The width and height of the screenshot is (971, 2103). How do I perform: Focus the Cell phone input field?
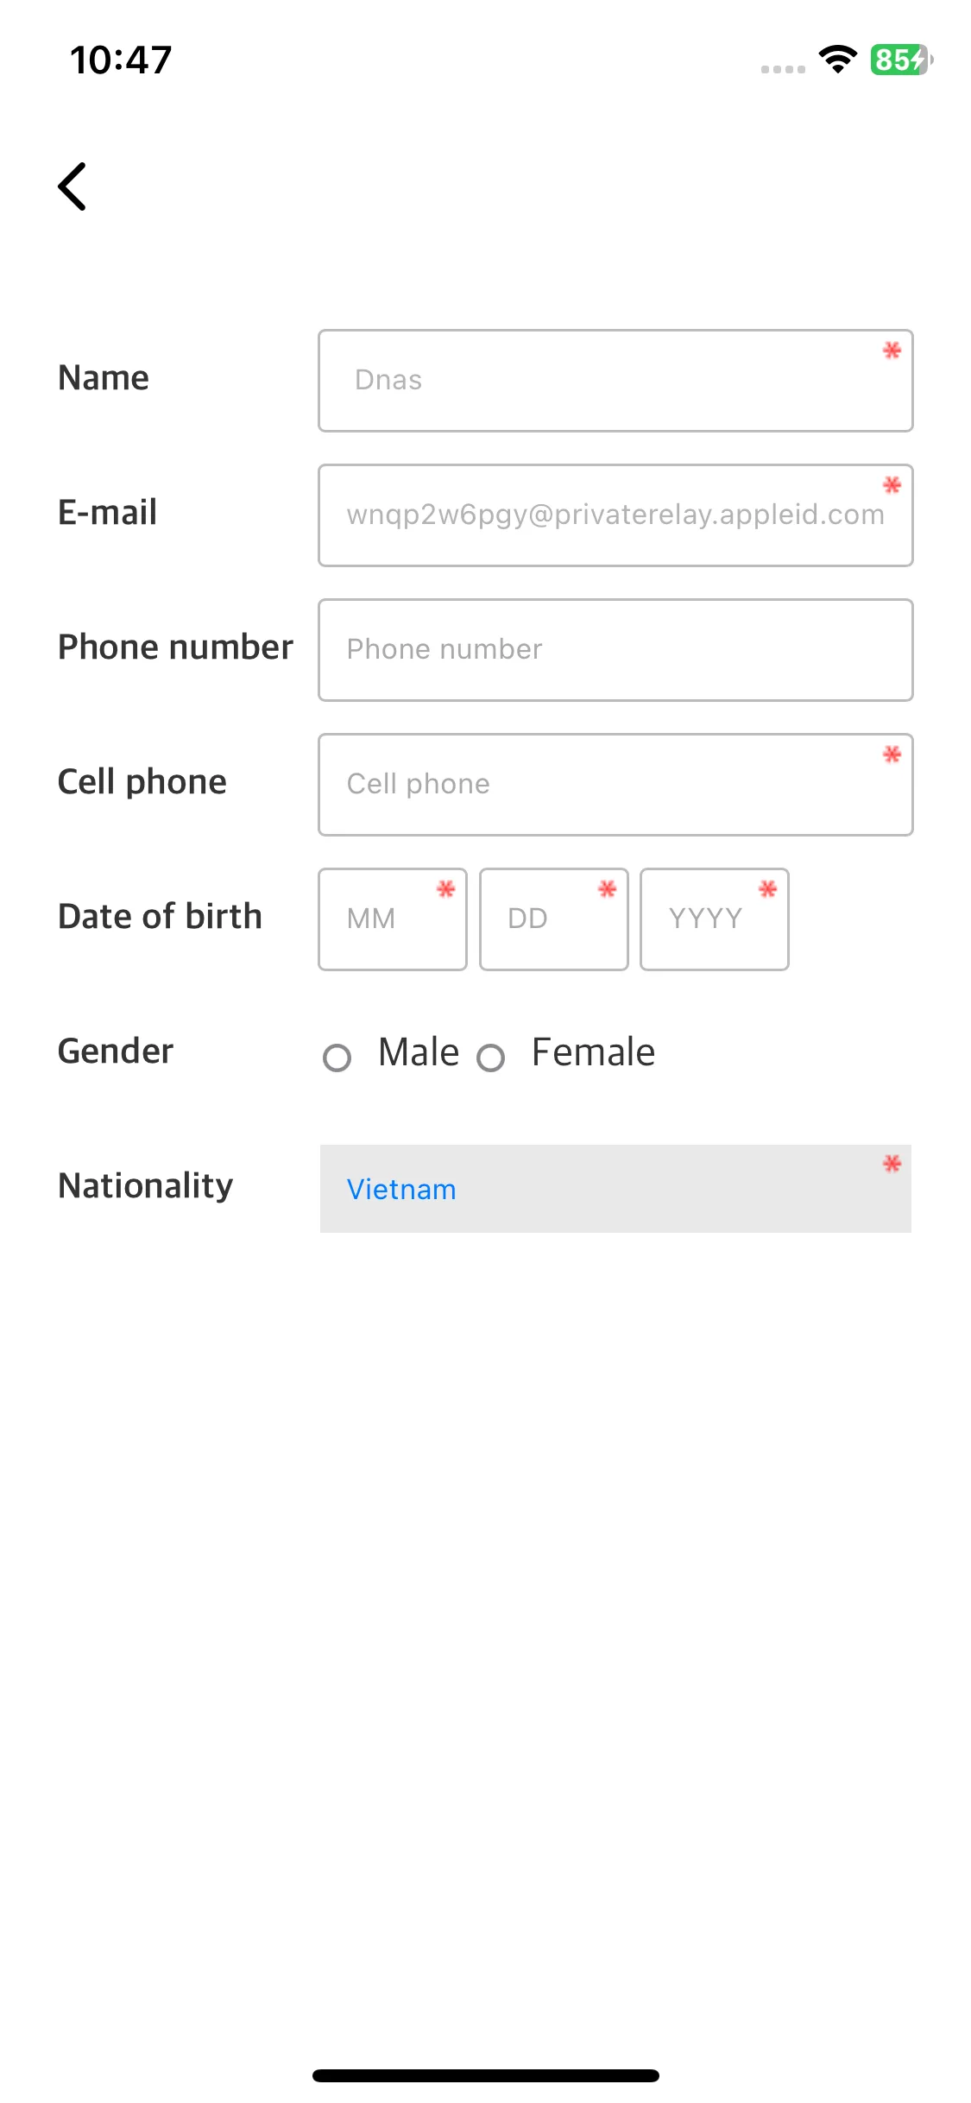pyautogui.click(x=615, y=785)
